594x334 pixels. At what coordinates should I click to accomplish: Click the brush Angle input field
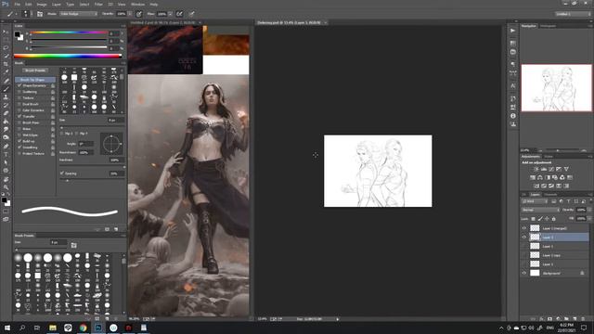85,144
